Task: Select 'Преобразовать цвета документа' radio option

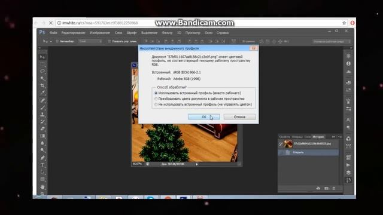Action: [156, 99]
